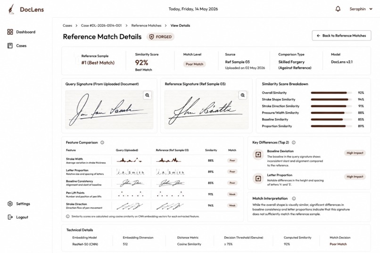Click the Logout arrow icon
The width and height of the screenshot is (380, 253).
10,217
